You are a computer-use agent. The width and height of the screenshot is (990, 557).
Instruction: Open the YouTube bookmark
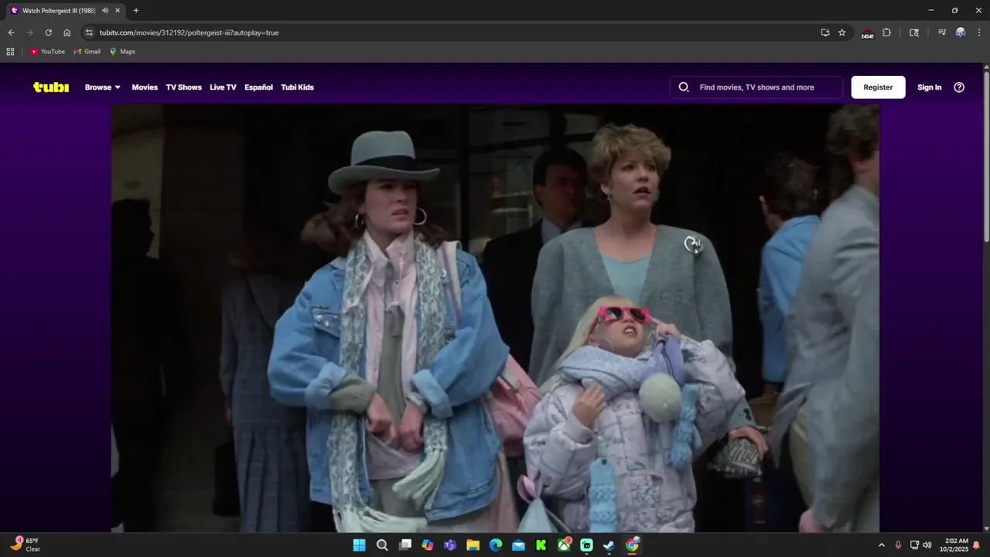[47, 52]
